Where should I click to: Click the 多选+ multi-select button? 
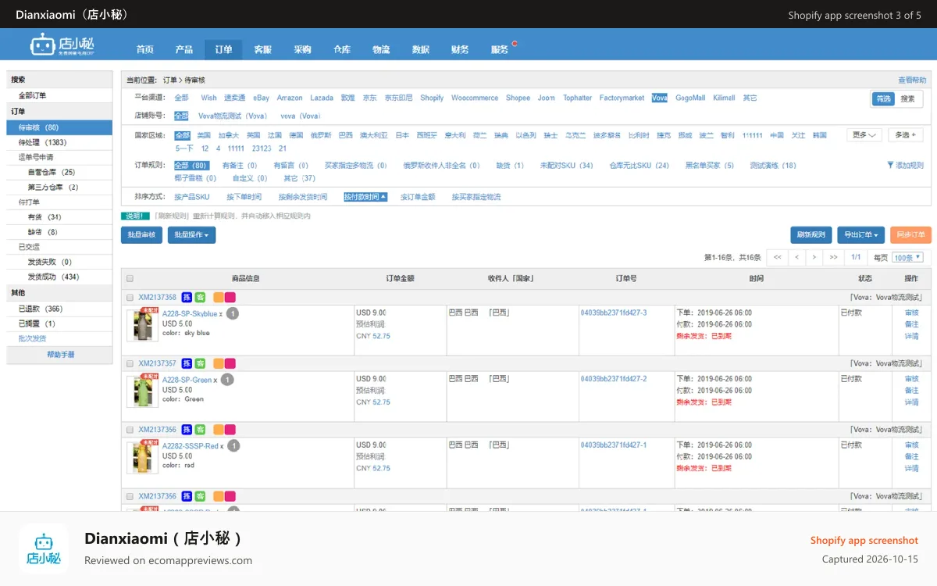pyautogui.click(x=906, y=135)
